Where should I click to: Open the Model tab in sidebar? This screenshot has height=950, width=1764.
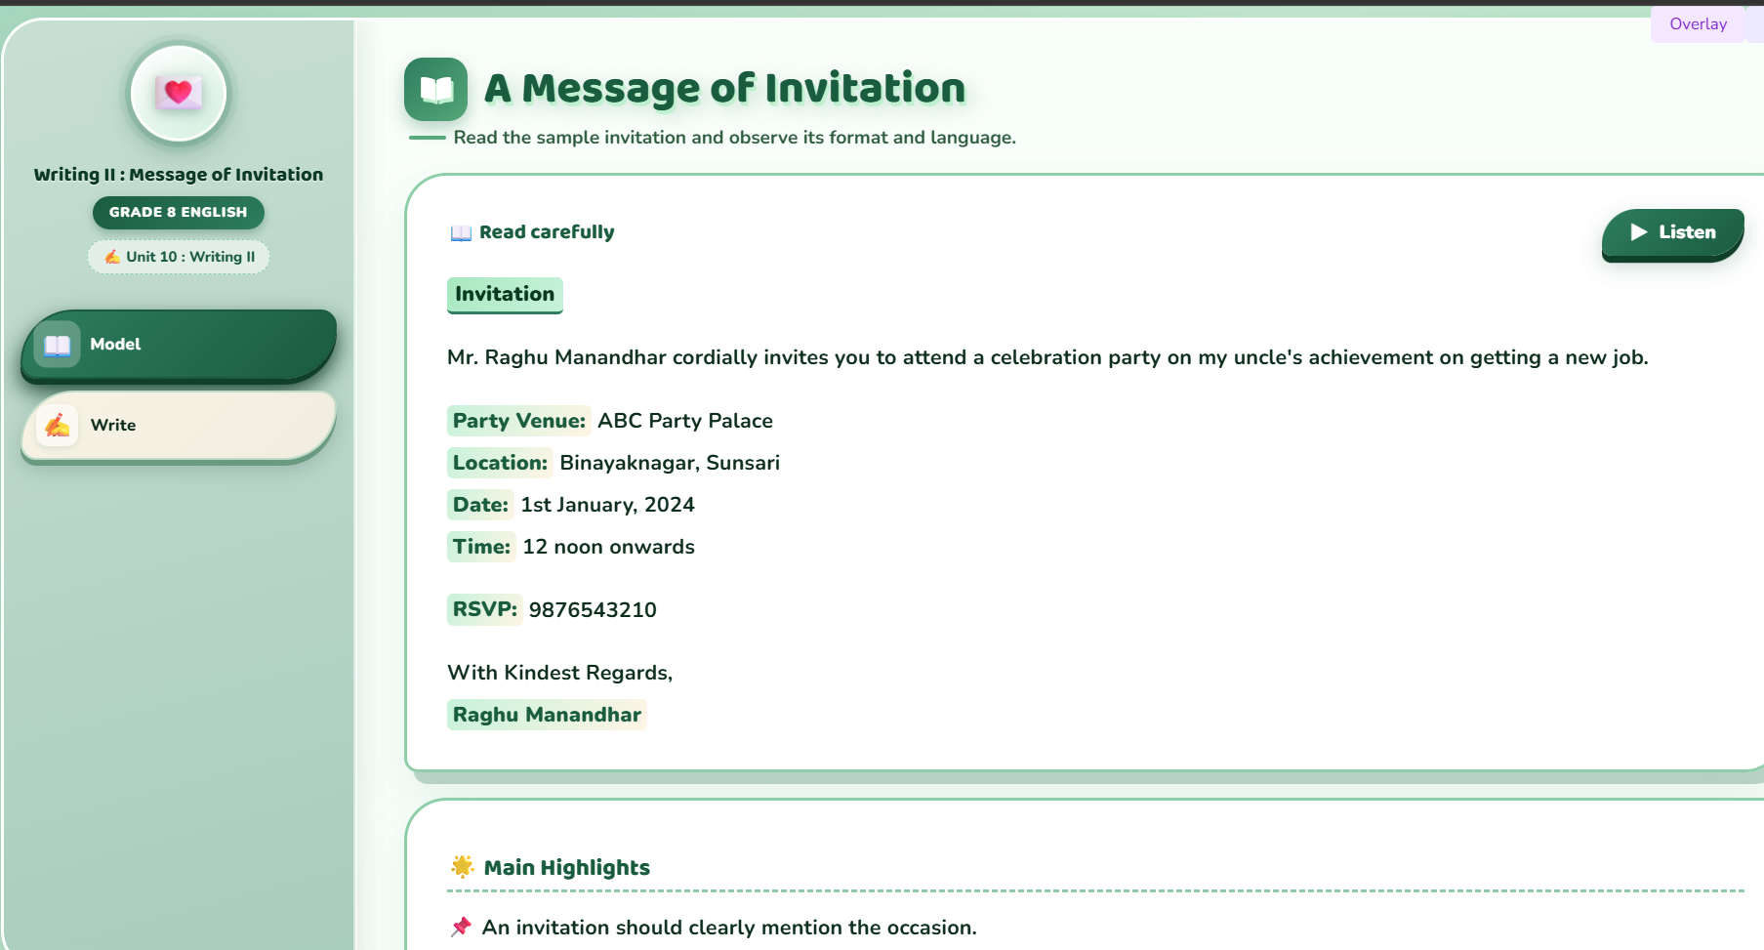(x=179, y=345)
